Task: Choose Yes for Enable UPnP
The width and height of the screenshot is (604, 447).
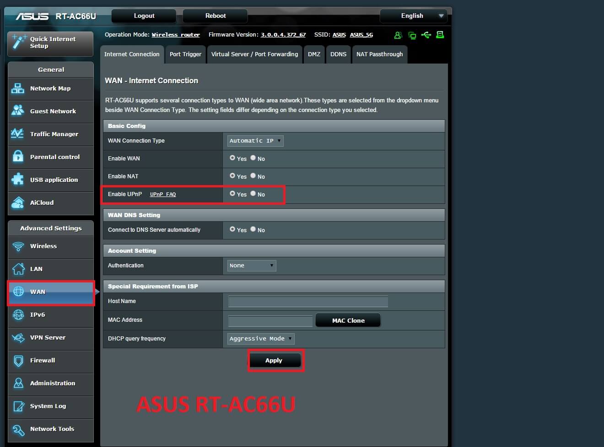Action: [x=232, y=194]
